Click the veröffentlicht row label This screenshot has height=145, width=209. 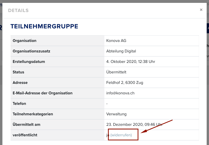(25, 135)
